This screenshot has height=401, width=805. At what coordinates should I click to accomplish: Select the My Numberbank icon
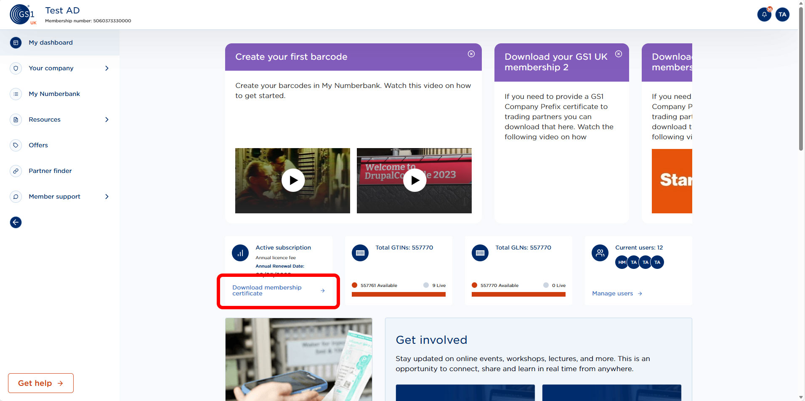click(x=16, y=94)
